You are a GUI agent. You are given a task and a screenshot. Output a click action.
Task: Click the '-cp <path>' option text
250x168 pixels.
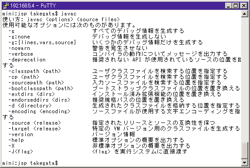(24, 77)
